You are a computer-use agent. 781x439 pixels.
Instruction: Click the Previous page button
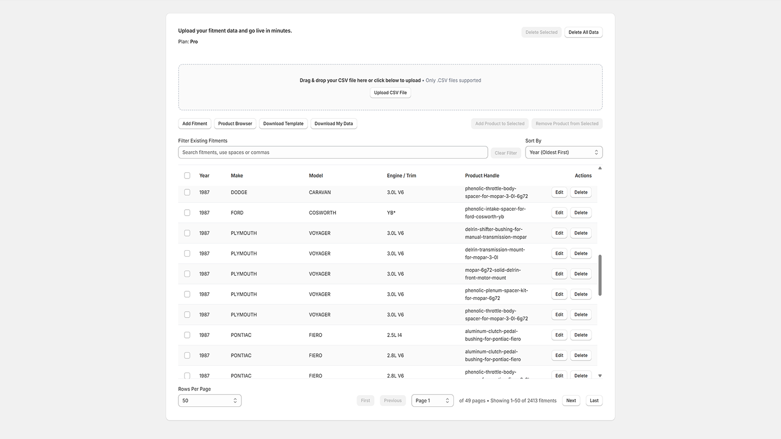pyautogui.click(x=392, y=400)
